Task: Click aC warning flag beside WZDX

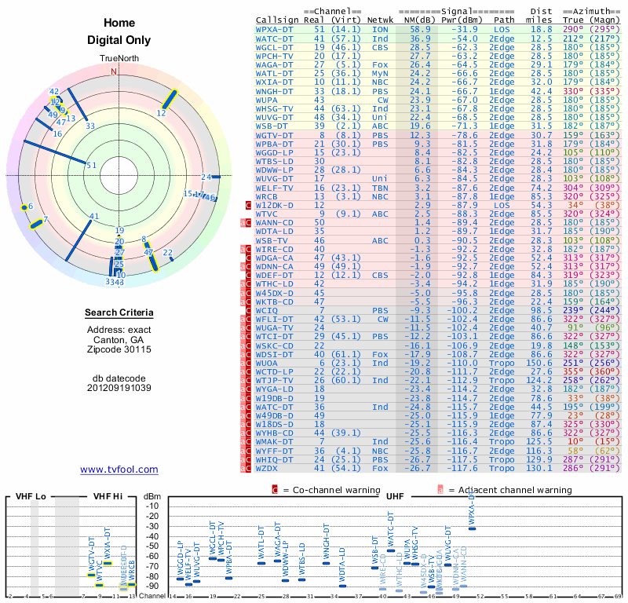Action: [x=246, y=468]
